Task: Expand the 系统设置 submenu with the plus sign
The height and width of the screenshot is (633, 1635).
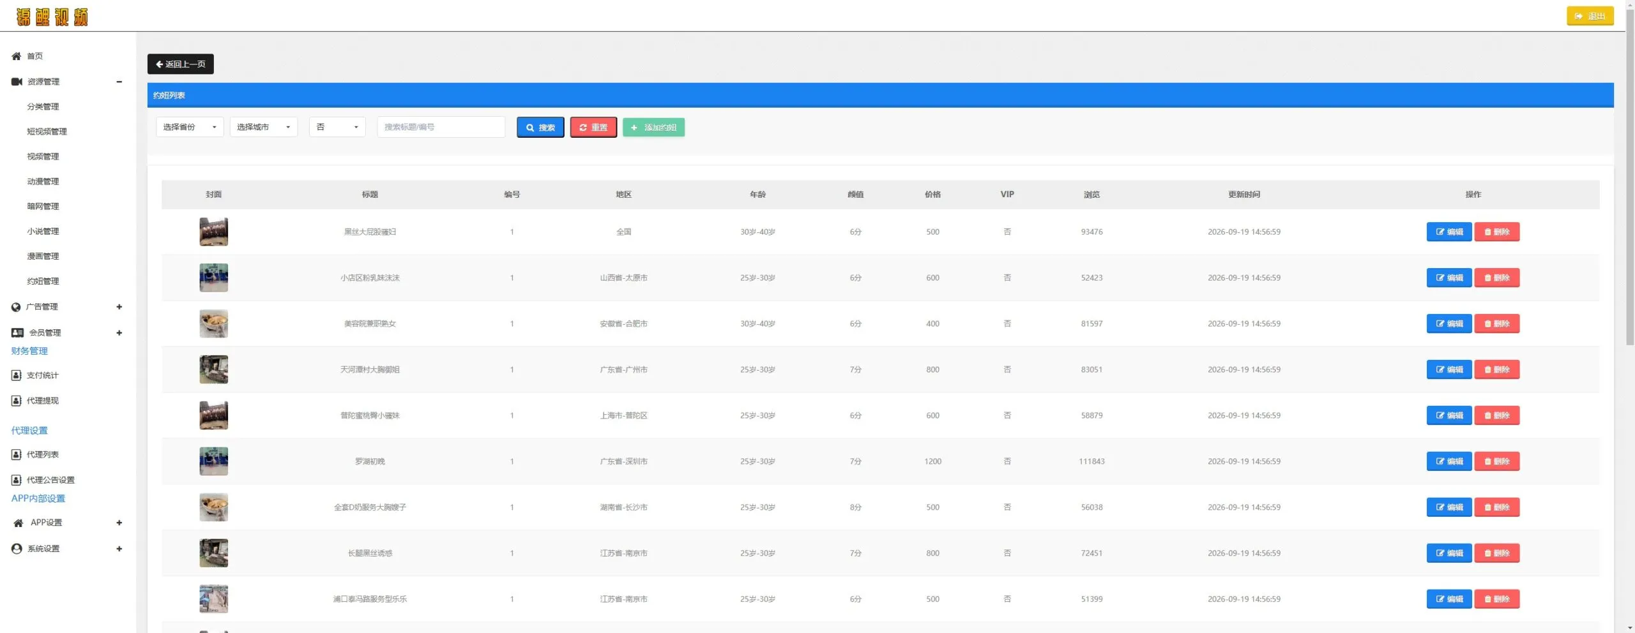Action: pyautogui.click(x=119, y=549)
